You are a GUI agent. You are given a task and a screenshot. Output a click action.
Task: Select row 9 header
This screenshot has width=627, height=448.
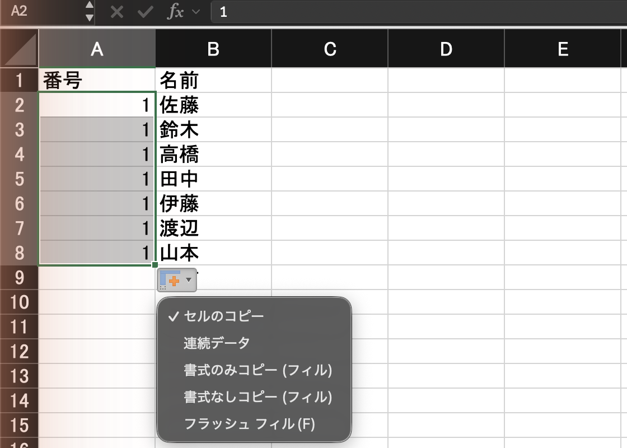click(x=19, y=278)
